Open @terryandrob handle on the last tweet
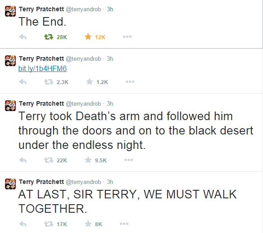 point(83,182)
